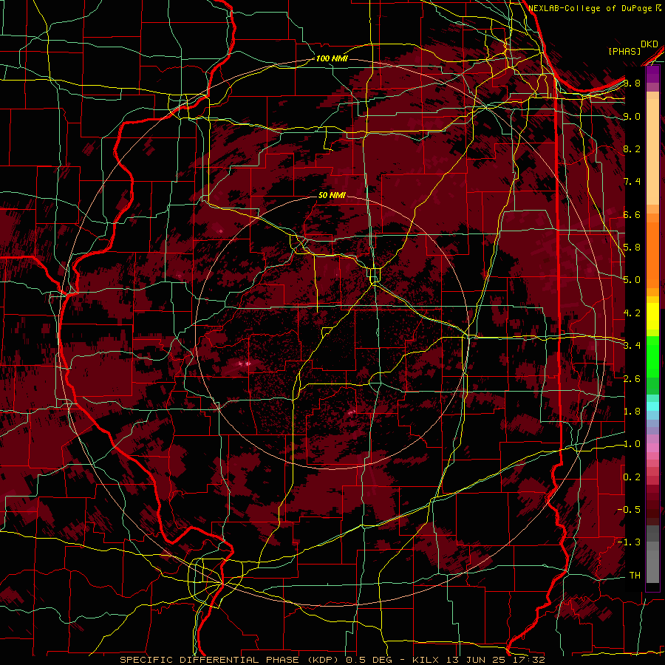Image resolution: width=665 pixels, height=665 pixels.
Task: Click the "TH" threshold label on the scale
Action: coord(635,576)
